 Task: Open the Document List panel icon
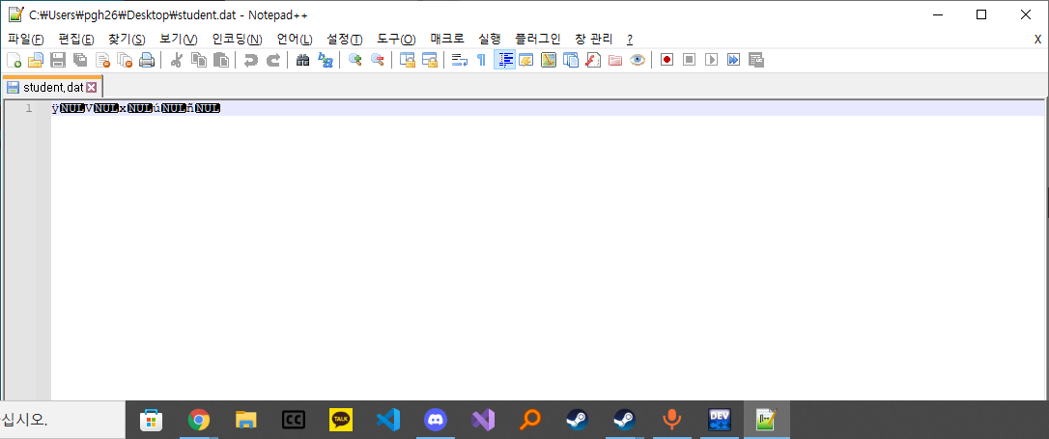[x=571, y=60]
